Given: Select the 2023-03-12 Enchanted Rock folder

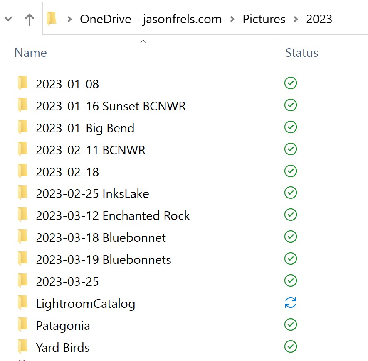Looking at the screenshot, I should tap(113, 215).
